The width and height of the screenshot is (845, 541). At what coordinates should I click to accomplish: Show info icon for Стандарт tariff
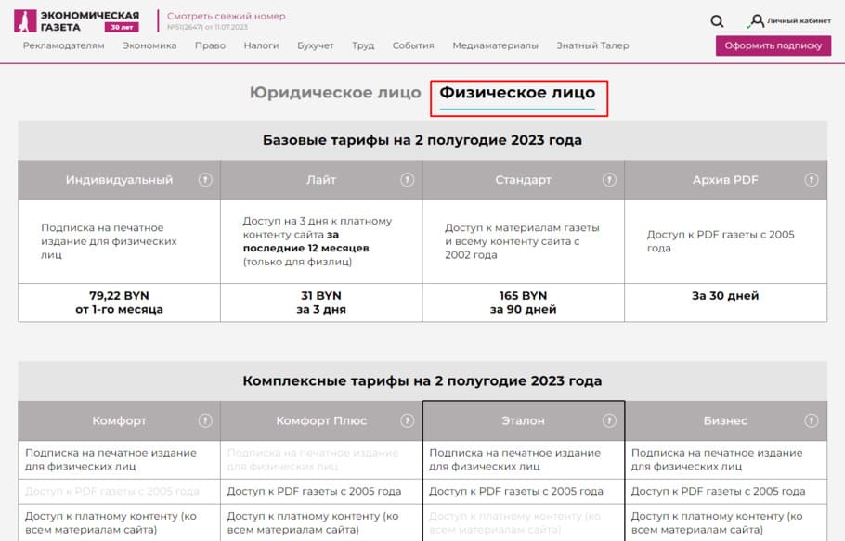[609, 180]
